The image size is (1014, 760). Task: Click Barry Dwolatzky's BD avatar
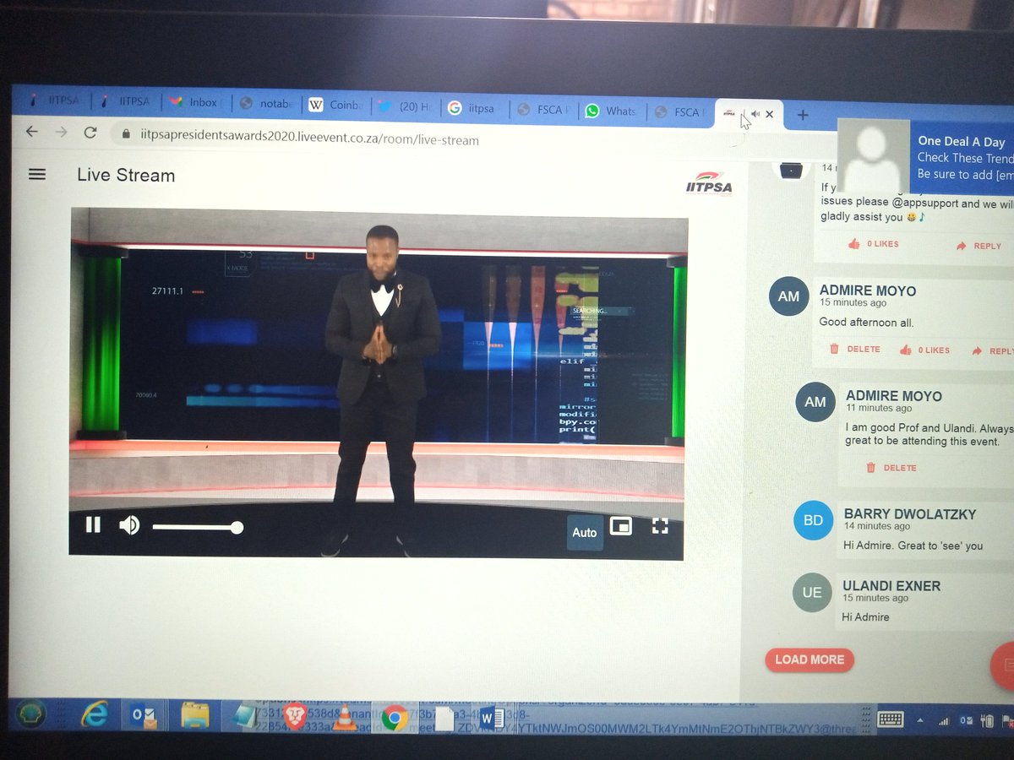click(813, 520)
